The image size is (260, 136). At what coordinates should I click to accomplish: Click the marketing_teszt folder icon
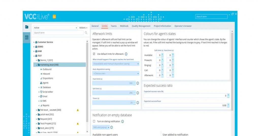[39, 65]
